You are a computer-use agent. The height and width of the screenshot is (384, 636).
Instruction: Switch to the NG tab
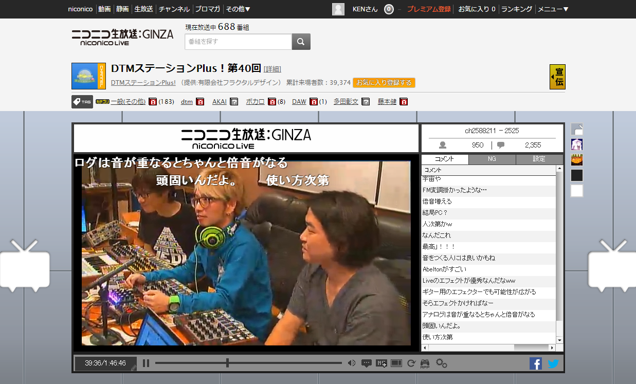[x=492, y=159]
